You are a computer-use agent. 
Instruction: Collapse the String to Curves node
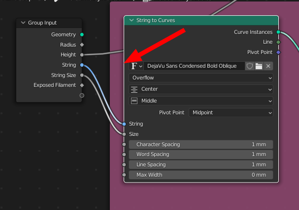pos(132,20)
